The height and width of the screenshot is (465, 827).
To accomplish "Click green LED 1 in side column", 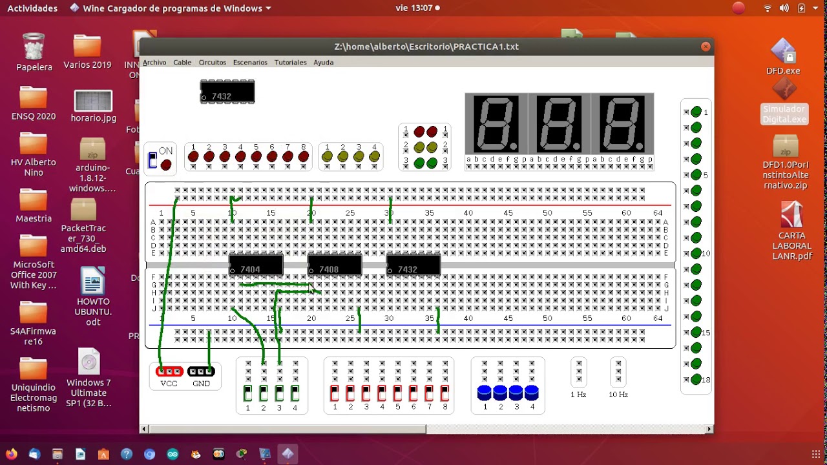I will (x=696, y=112).
